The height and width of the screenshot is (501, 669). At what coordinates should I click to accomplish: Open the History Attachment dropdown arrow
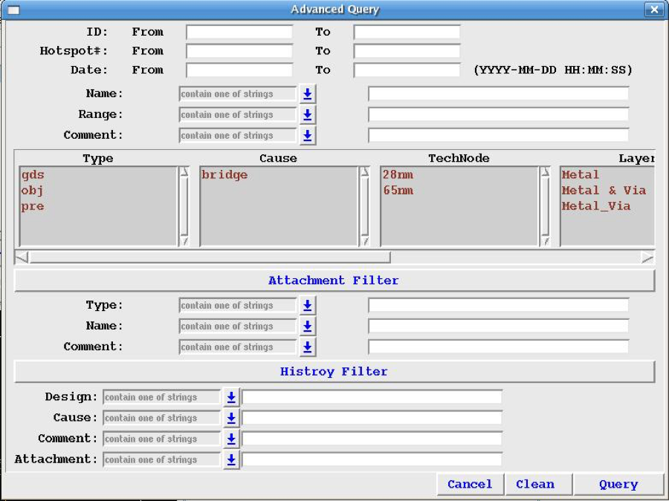point(231,460)
